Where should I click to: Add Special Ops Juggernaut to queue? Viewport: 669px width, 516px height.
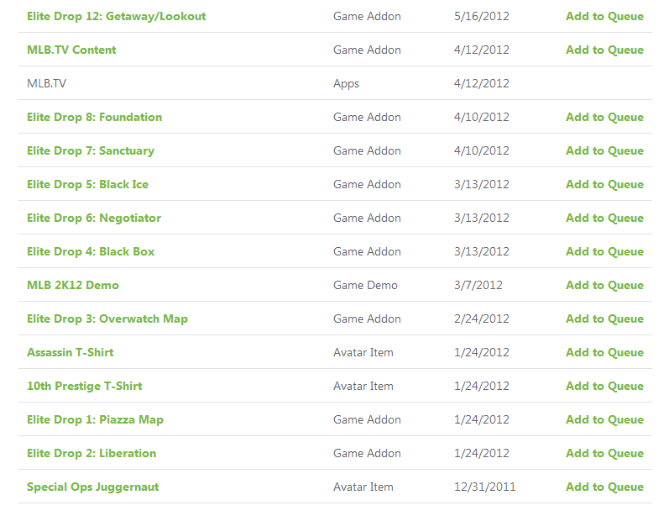coord(604,487)
